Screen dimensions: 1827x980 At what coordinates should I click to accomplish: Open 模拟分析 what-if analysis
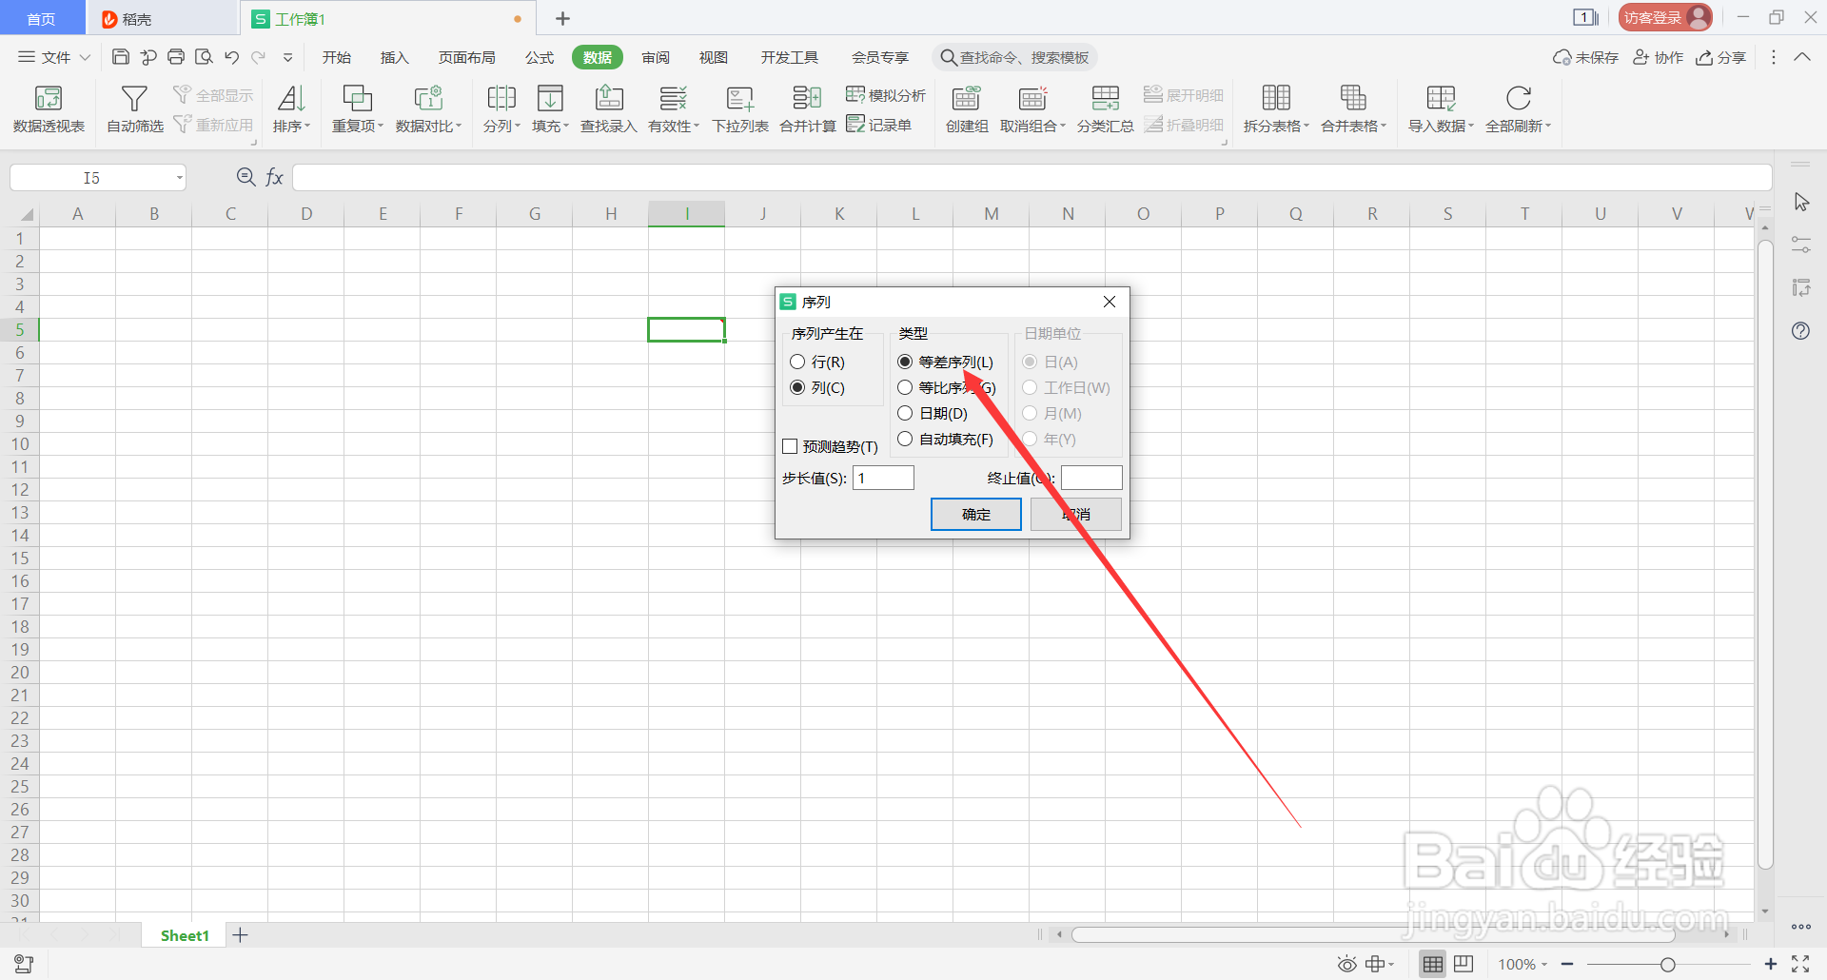pos(886,95)
